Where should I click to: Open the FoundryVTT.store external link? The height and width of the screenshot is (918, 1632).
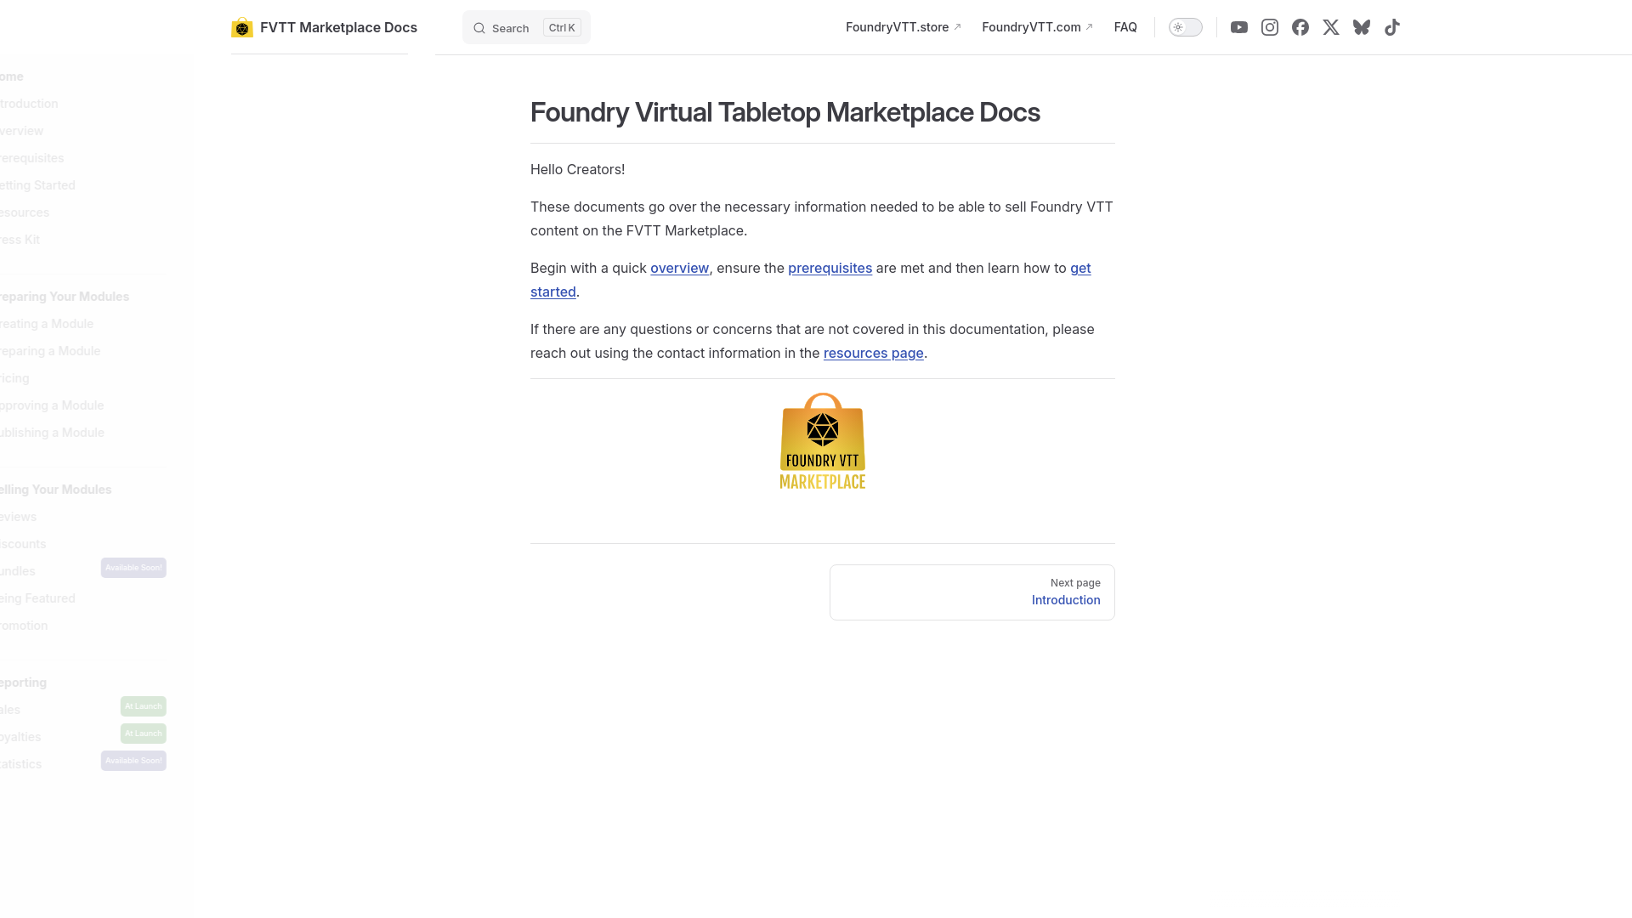coord(904,27)
